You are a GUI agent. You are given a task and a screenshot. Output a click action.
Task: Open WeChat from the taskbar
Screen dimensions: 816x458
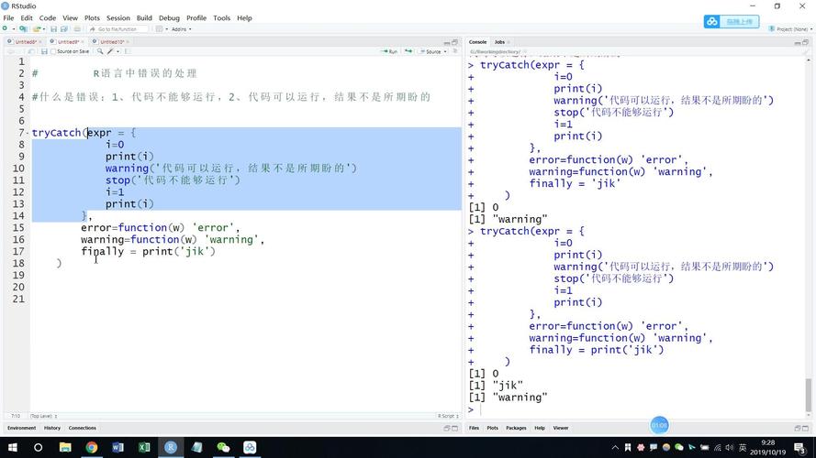coord(223,447)
